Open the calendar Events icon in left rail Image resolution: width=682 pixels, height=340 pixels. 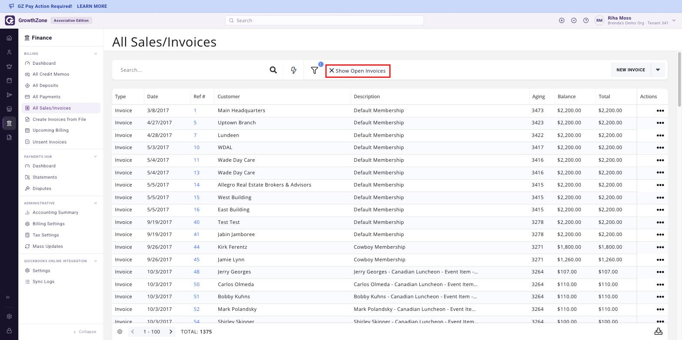9,80
